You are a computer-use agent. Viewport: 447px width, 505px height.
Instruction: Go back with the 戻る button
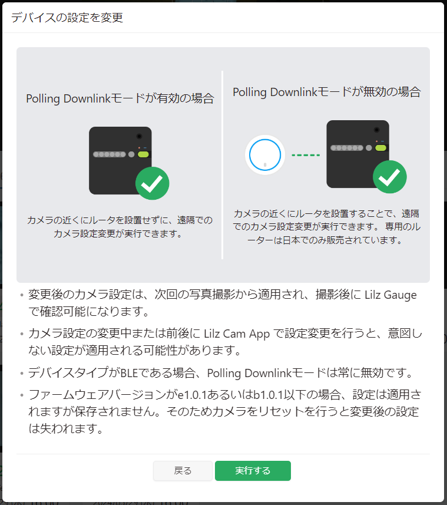pos(183,471)
